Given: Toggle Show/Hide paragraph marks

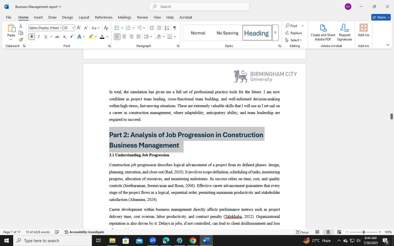Looking at the screenshot, I should click(175, 28).
